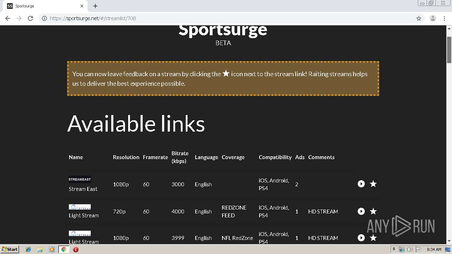Click the Light Stream 720p logo thumbnail
Image resolution: width=452 pixels, height=254 pixels.
pos(80,207)
